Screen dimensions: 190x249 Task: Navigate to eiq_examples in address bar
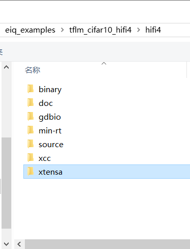tap(30, 30)
